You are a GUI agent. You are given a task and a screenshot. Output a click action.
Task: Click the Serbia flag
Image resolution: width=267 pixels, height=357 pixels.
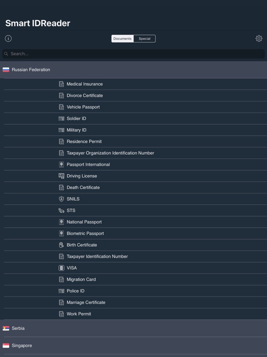click(6, 328)
